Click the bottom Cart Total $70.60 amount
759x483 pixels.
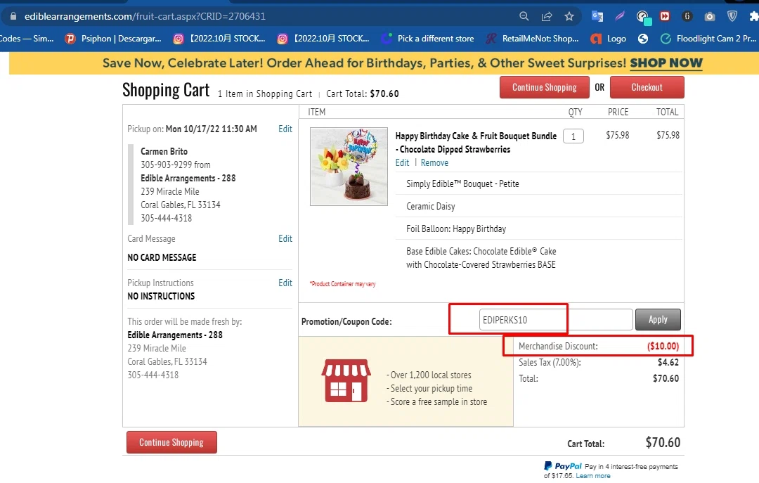(663, 442)
